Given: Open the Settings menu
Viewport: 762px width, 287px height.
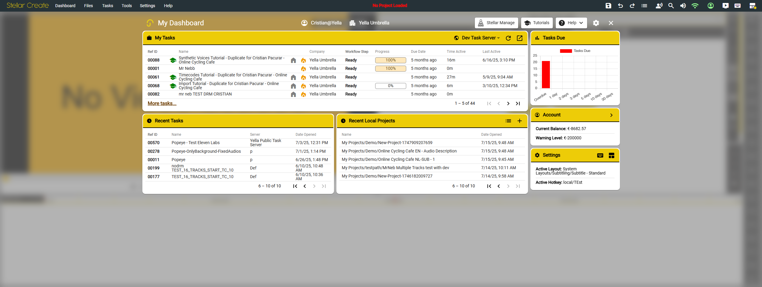Looking at the screenshot, I should point(147,6).
